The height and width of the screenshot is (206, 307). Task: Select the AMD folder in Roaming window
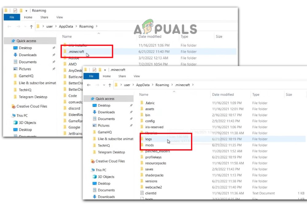(72, 64)
